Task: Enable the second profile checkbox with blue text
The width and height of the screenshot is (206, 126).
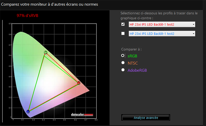Action: pos(123,34)
